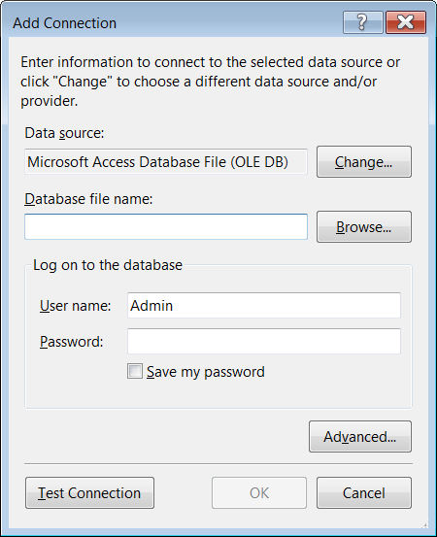
Task: Enable the Save my password checkbox
Action: (135, 371)
